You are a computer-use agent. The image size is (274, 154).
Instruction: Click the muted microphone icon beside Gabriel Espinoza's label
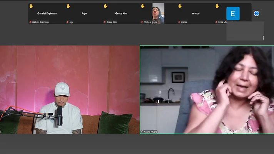30,22
